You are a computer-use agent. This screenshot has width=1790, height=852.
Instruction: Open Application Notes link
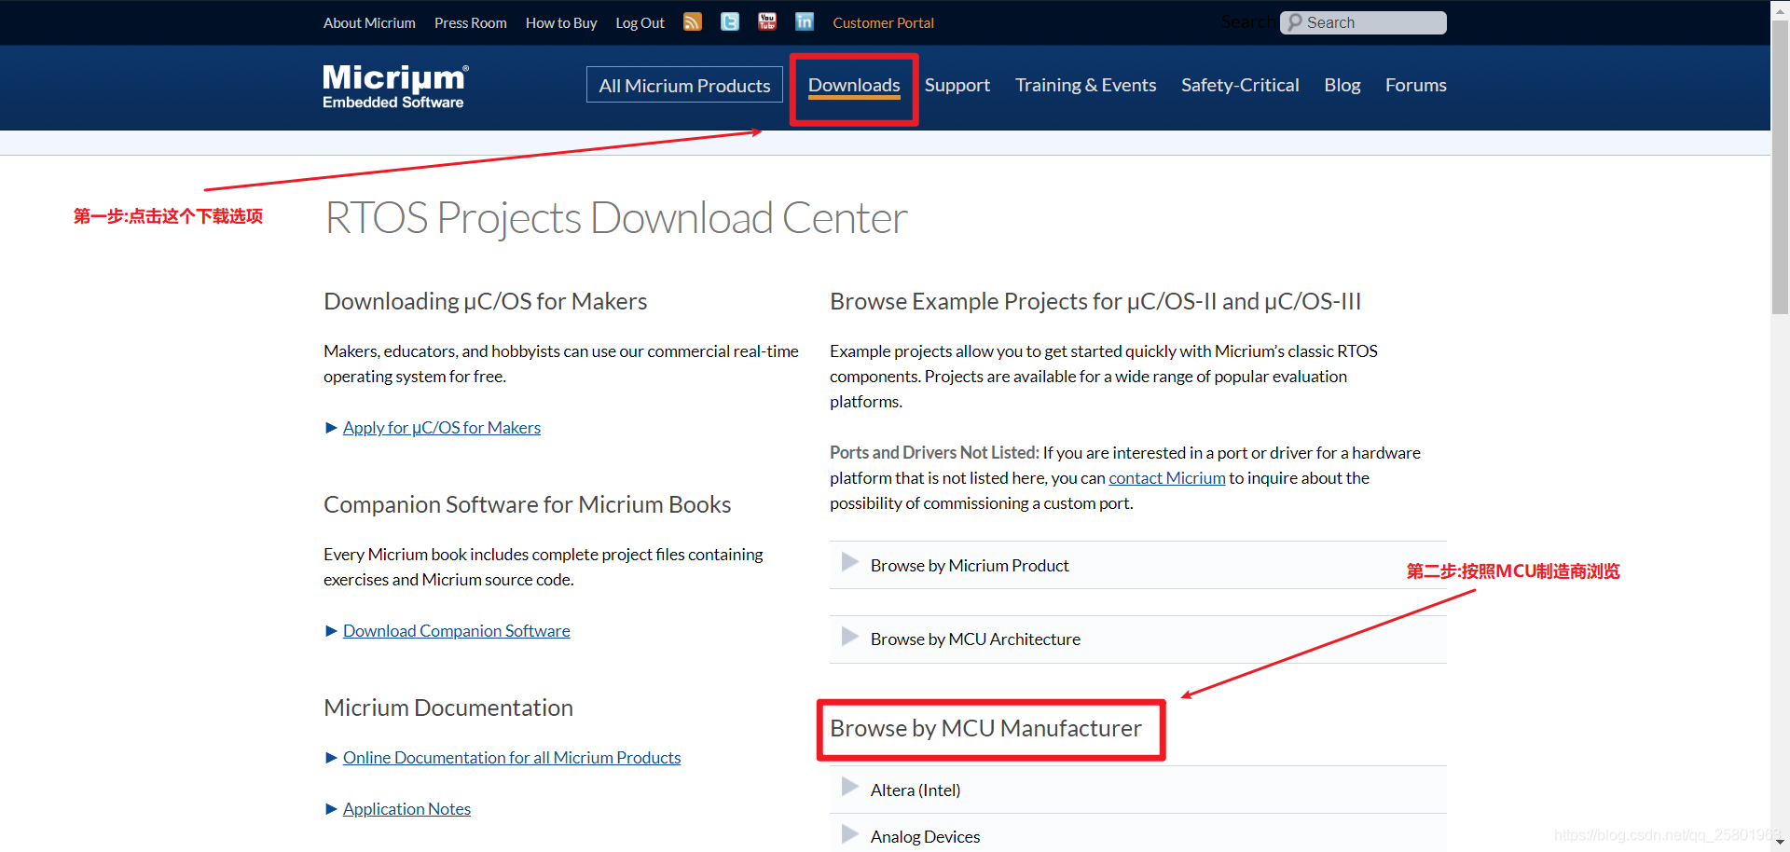406,809
